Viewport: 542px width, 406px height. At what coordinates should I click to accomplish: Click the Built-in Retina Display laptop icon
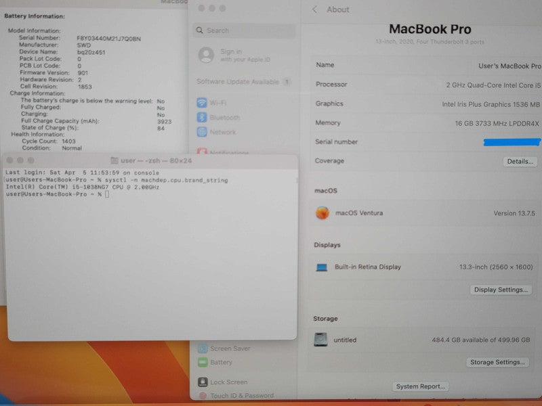[321, 267]
